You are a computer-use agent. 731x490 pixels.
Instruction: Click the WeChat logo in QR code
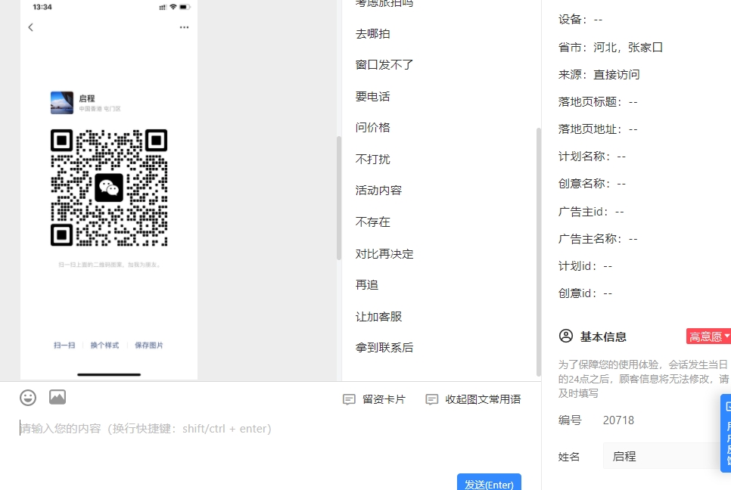click(x=109, y=188)
